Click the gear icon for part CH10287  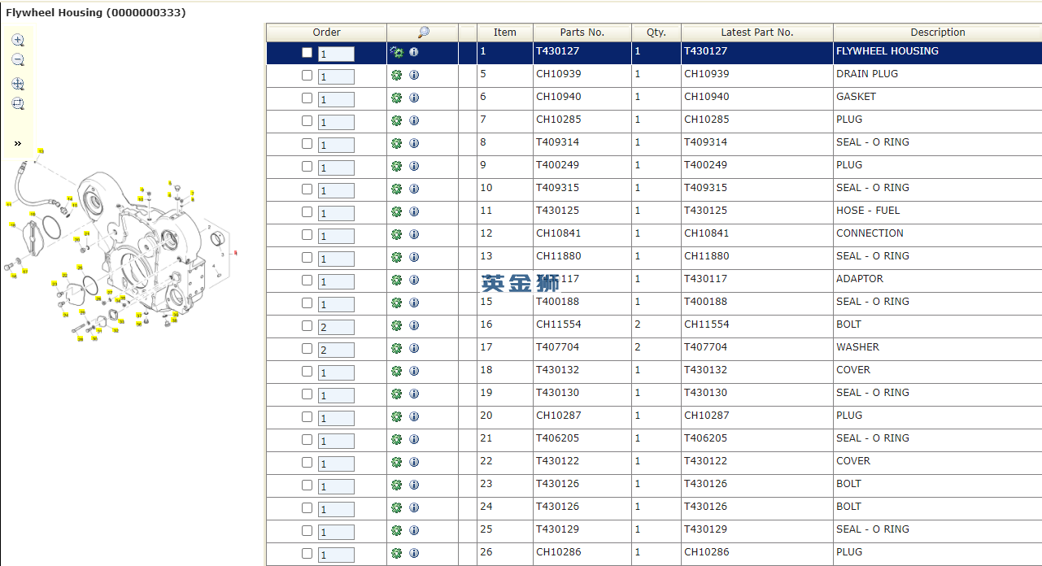(x=397, y=416)
